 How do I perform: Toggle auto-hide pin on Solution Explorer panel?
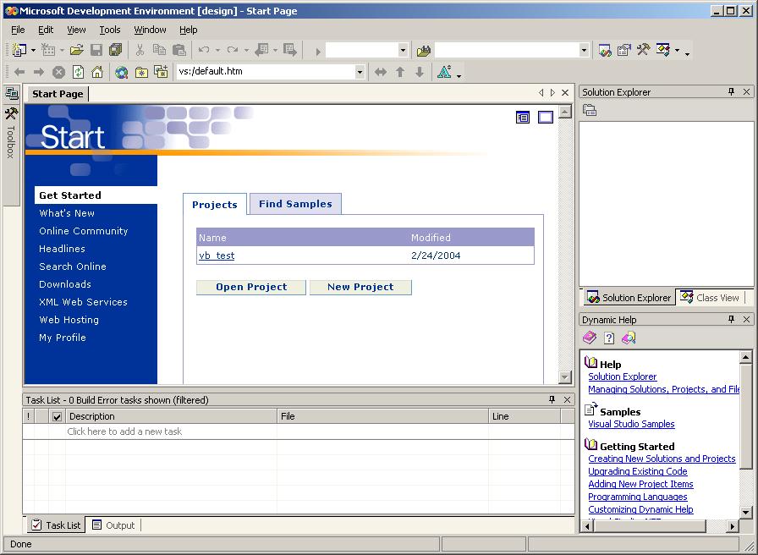[x=732, y=91]
